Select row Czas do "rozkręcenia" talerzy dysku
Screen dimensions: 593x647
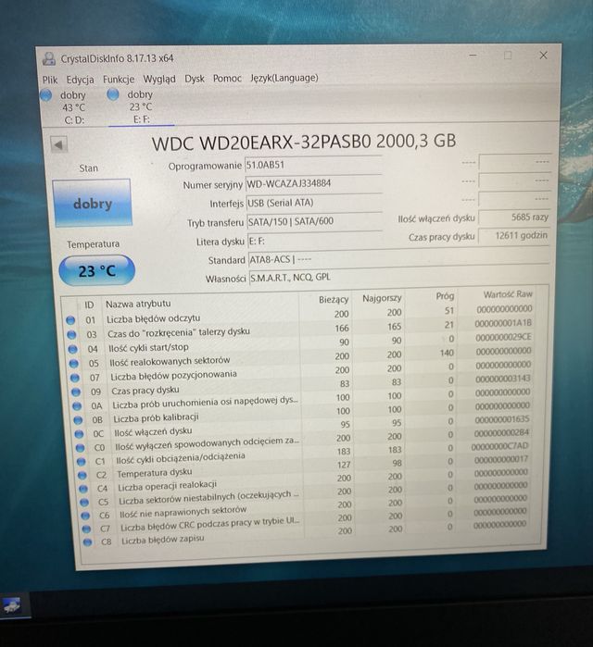pos(300,329)
